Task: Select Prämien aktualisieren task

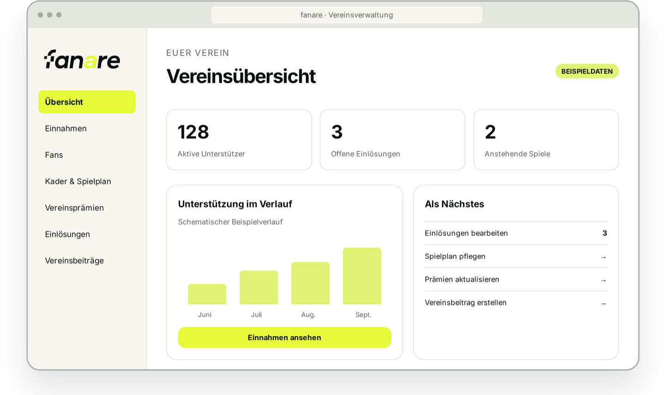Action: pos(516,279)
